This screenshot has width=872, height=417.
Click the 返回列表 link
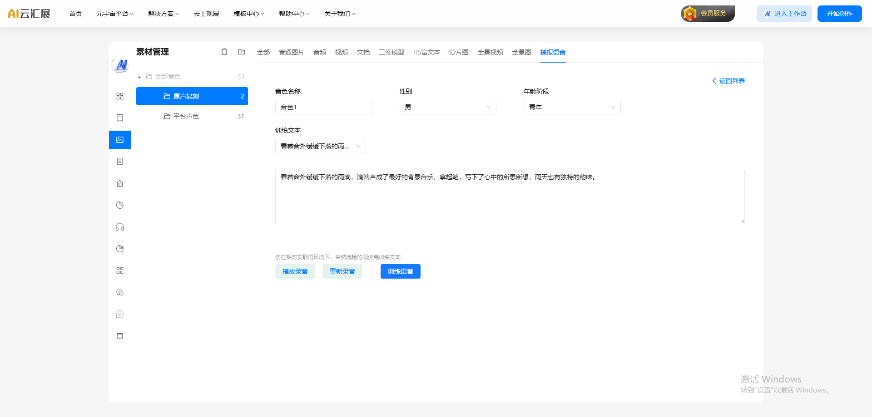[x=728, y=81]
